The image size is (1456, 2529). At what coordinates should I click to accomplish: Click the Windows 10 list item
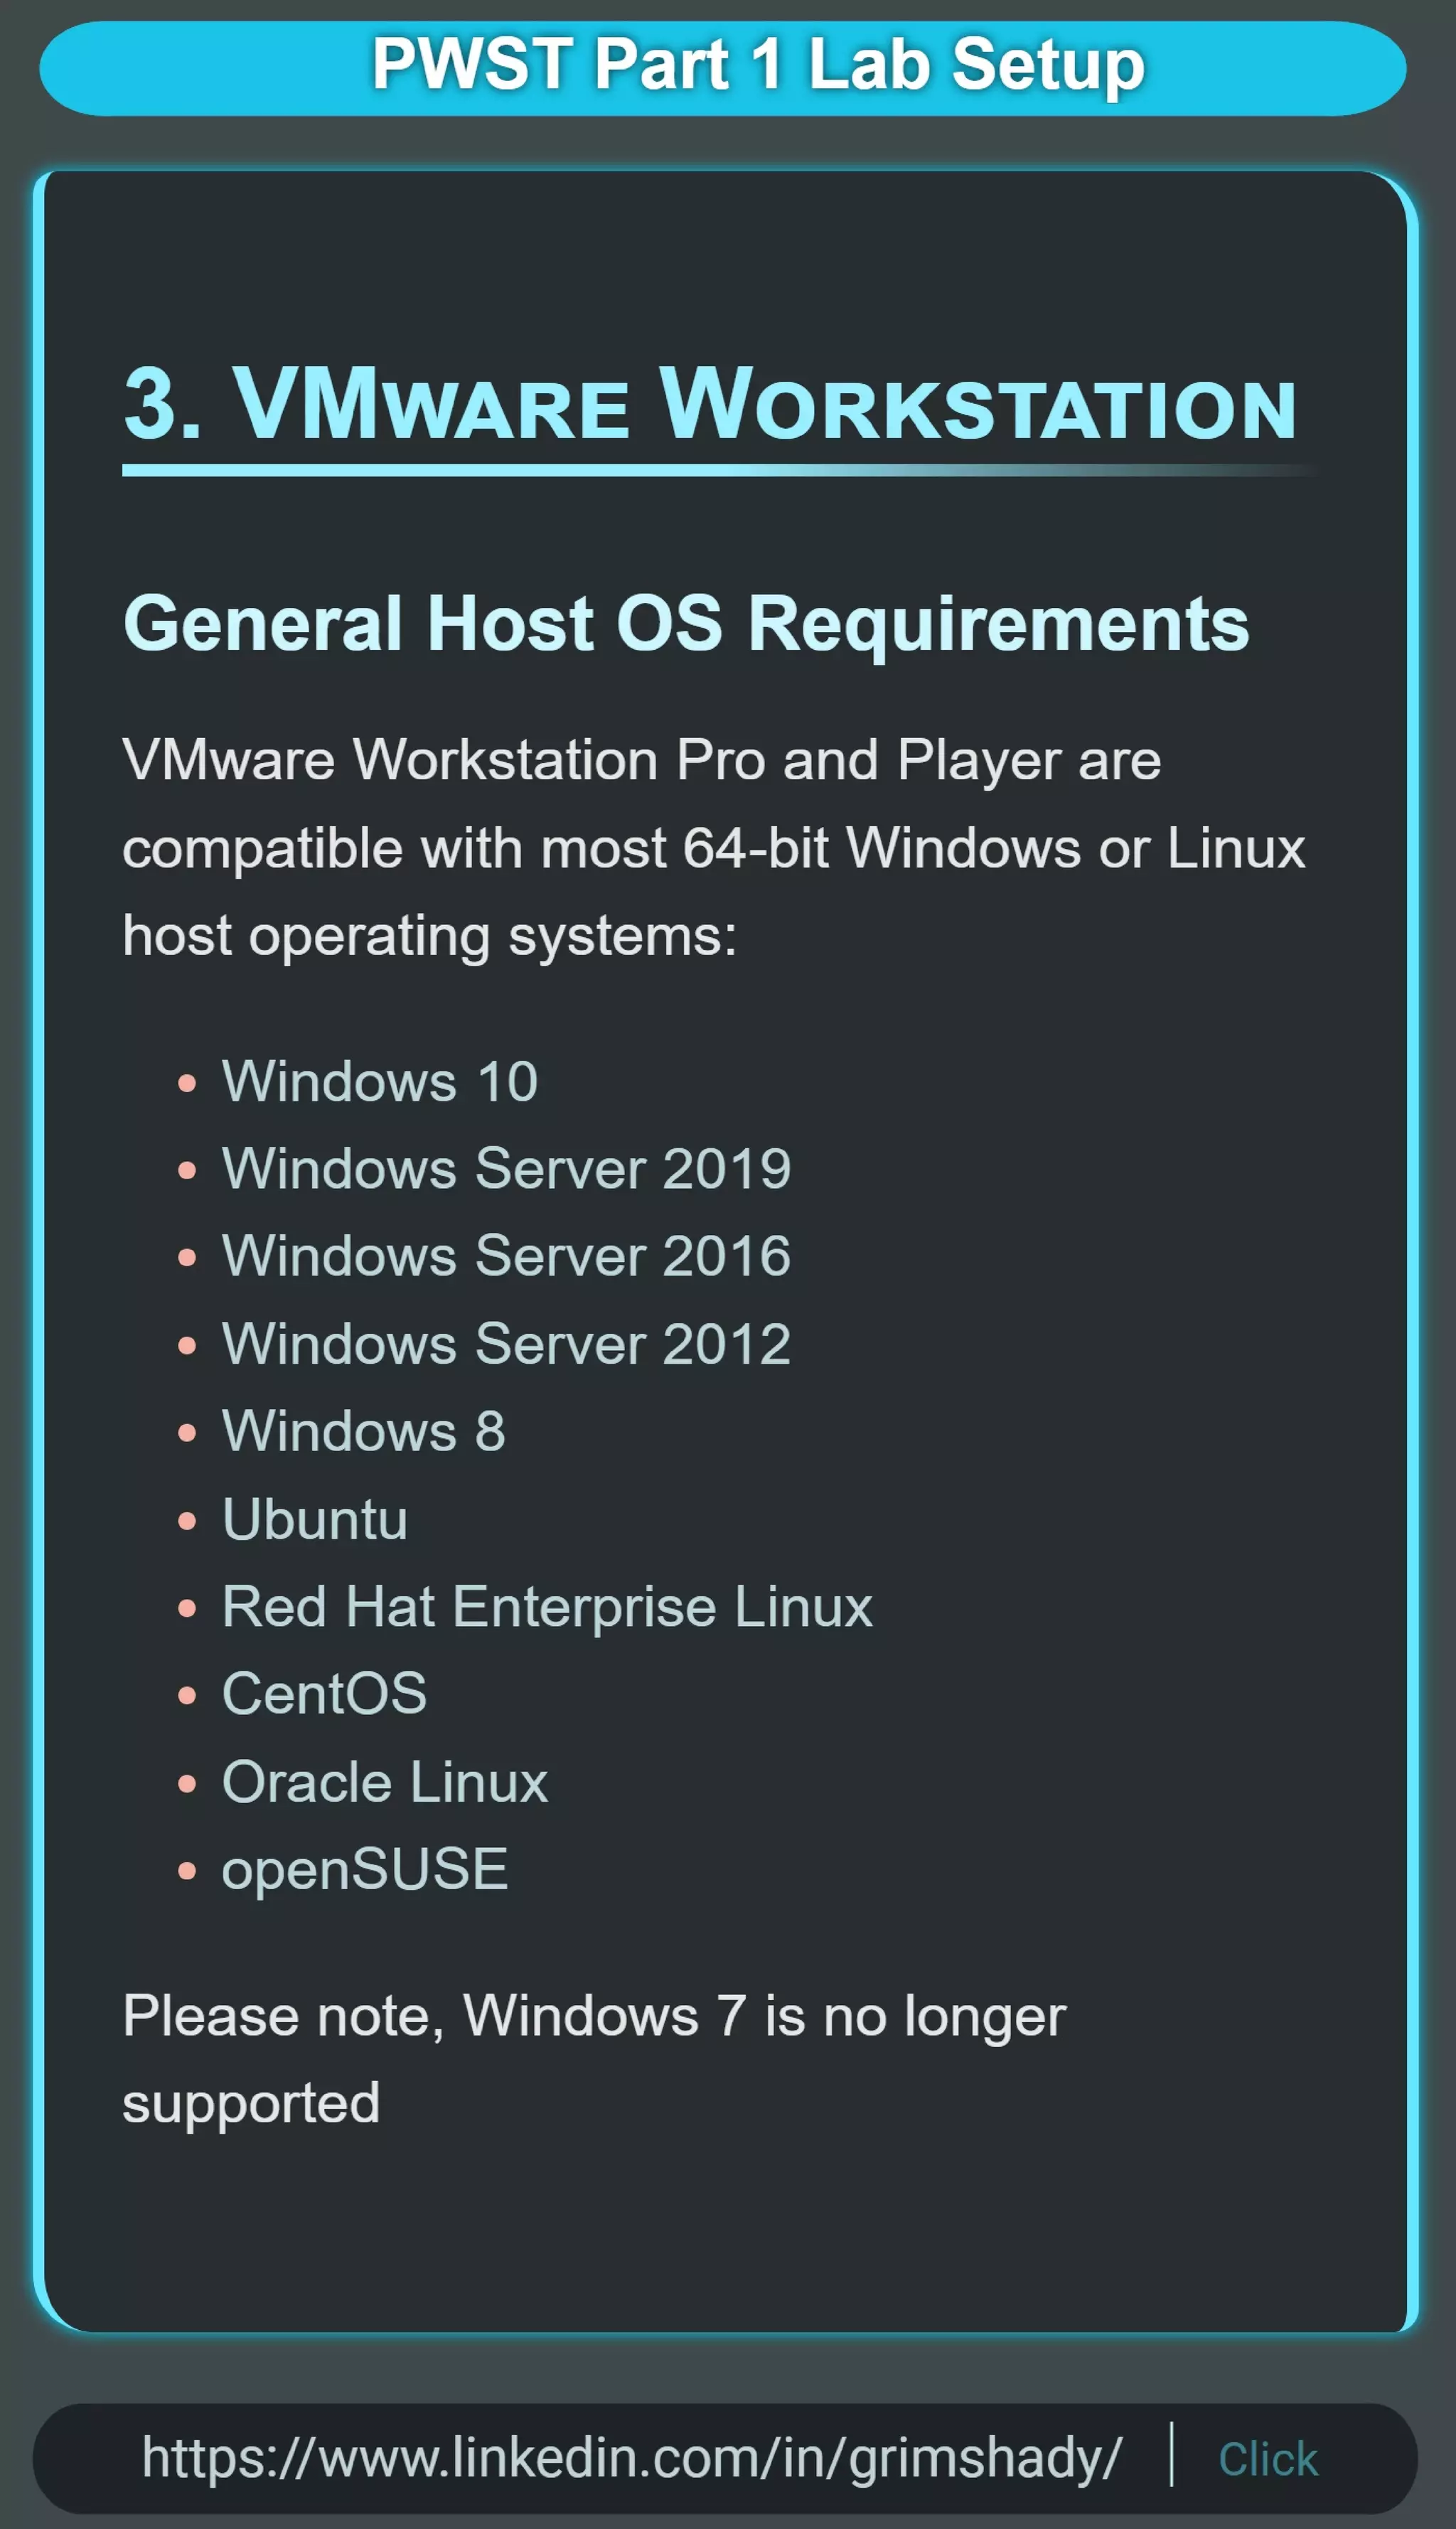coord(379,1081)
